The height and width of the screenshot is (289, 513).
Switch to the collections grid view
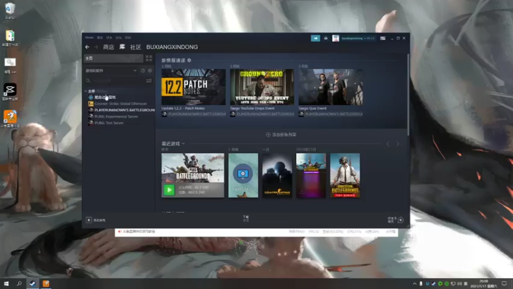[149, 58]
